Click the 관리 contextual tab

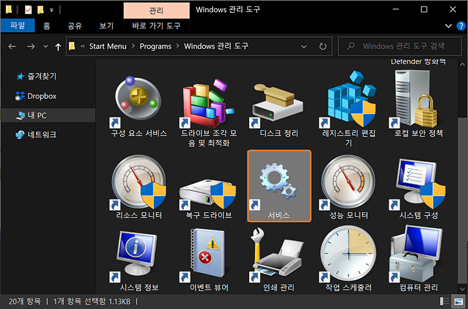click(156, 11)
